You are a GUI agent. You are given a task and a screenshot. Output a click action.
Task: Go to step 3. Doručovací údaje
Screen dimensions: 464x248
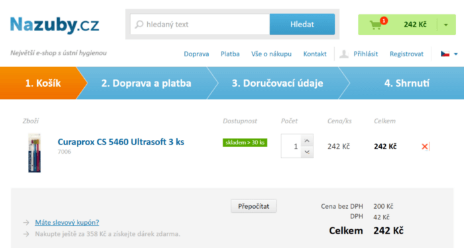point(277,83)
